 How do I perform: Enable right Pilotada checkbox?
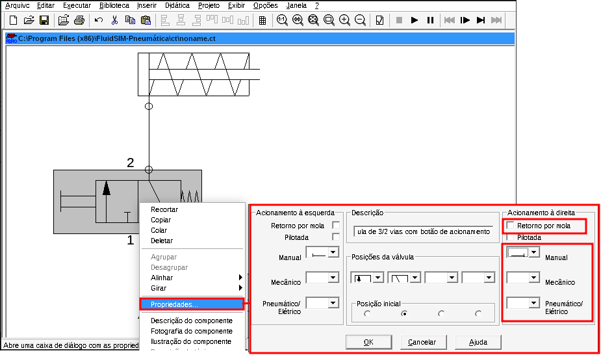pyautogui.click(x=510, y=237)
